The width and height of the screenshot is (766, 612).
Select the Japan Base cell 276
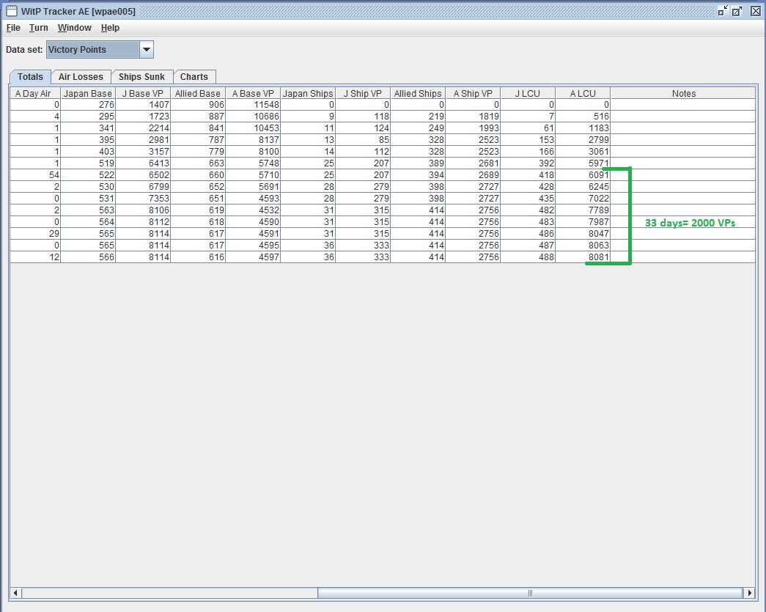tap(88, 105)
